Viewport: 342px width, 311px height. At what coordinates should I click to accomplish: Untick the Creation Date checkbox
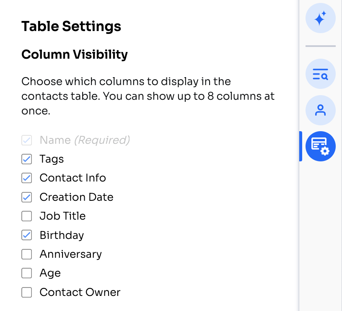tap(26, 197)
